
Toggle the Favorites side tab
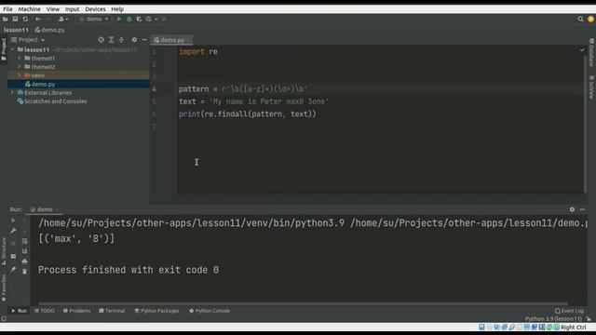pos(4,288)
